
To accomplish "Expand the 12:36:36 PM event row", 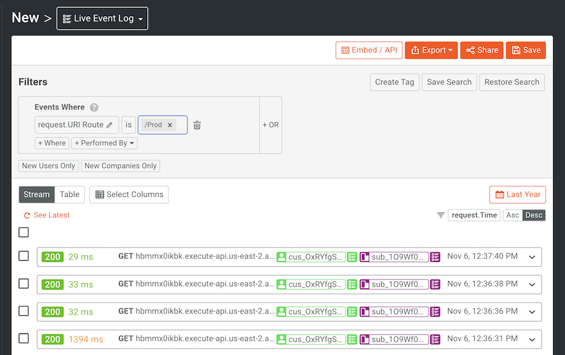I will point(532,312).
